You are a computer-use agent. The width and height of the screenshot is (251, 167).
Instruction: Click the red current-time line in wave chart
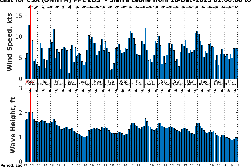click(30, 125)
